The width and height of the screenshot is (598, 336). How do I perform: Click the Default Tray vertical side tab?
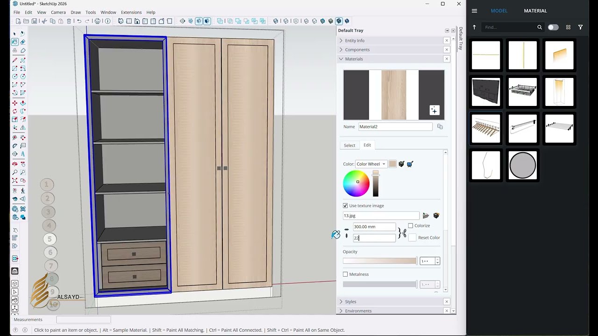click(460, 38)
